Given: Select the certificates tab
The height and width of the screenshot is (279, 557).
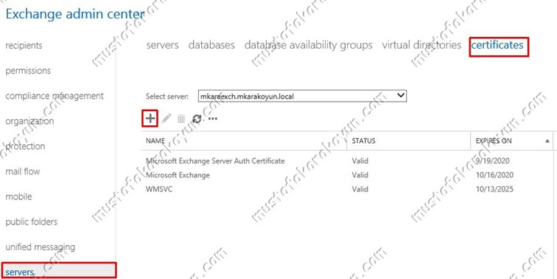Looking at the screenshot, I should pos(497,45).
